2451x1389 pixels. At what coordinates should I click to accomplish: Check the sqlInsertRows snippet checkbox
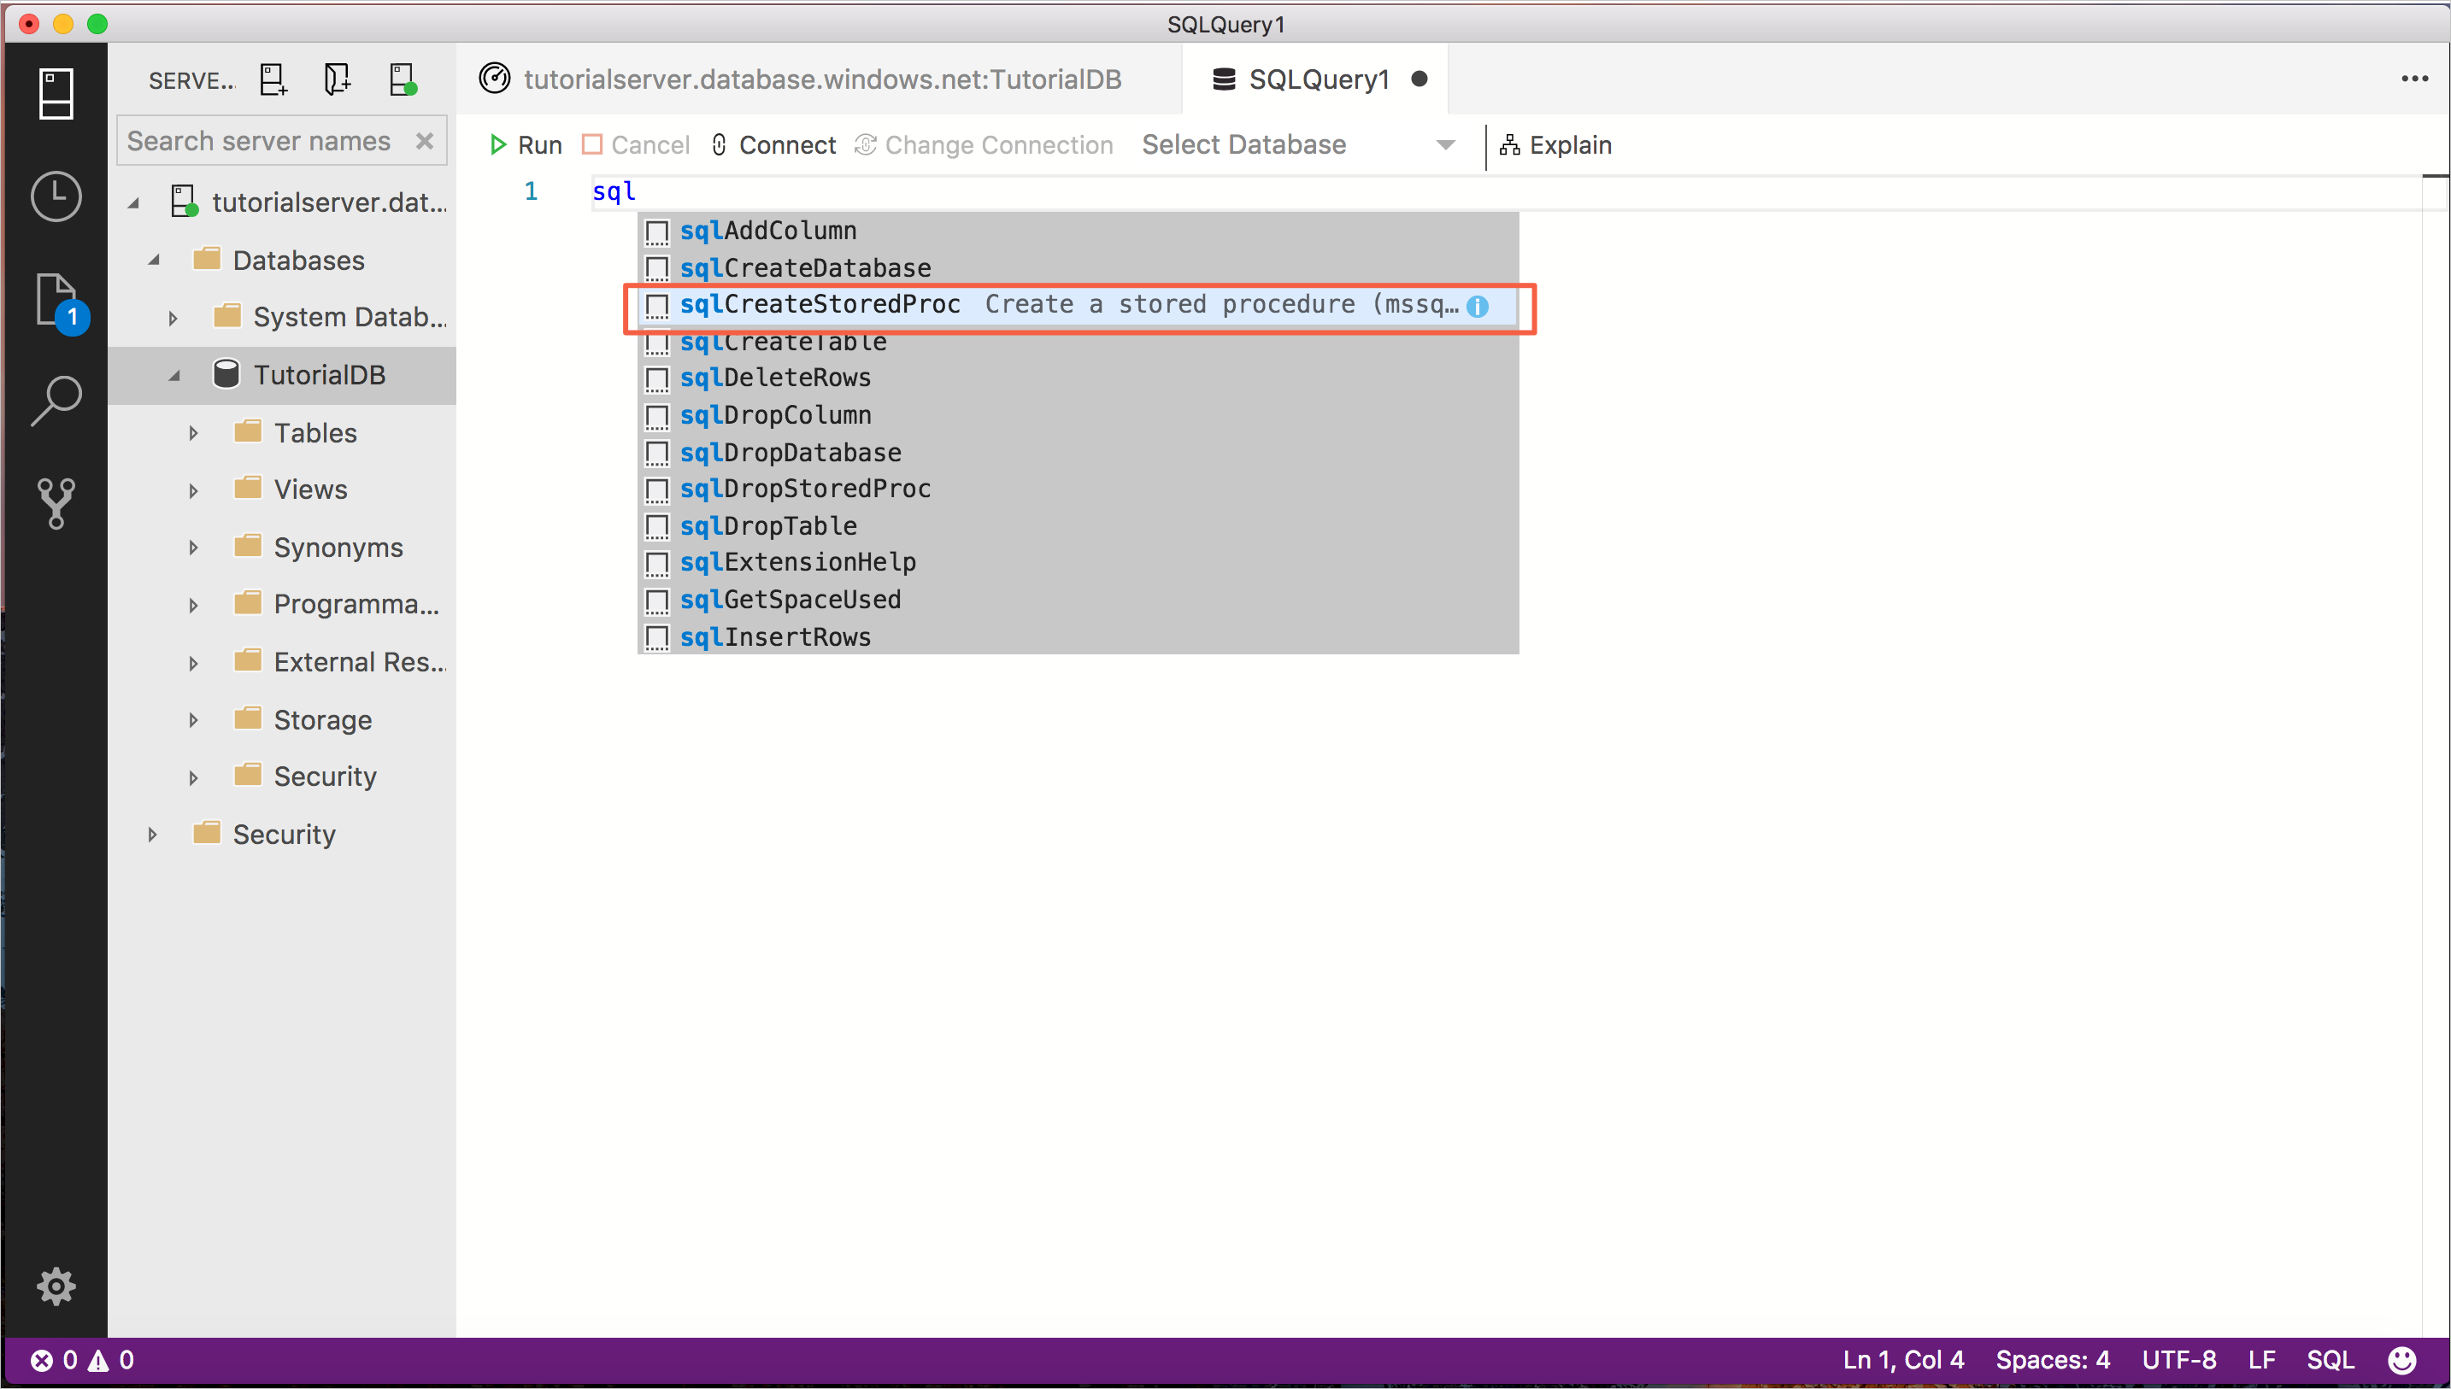point(655,636)
